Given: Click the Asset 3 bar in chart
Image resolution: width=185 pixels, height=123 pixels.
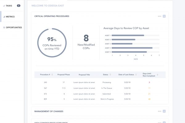Looking at the screenshot, I should pos(122,44).
